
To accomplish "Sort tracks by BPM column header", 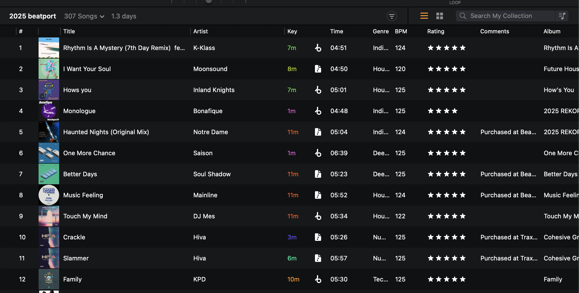I will pos(401,31).
